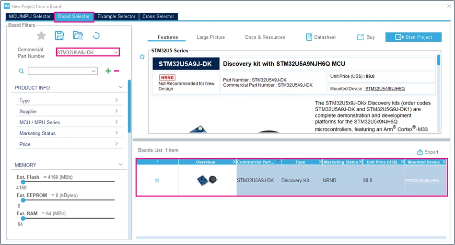Viewport: 455px width, 245px height.
Task: Click the save search disk icon
Action: tap(59, 35)
